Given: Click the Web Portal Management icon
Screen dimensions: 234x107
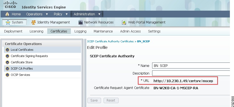Looking at the screenshot, I should click(124, 22).
